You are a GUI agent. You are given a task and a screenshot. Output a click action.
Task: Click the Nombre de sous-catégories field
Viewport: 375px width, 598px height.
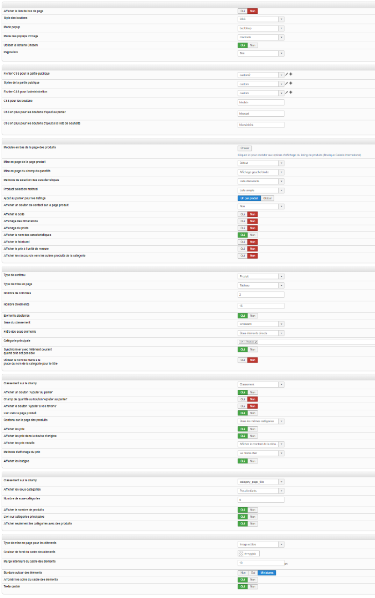(x=261, y=500)
